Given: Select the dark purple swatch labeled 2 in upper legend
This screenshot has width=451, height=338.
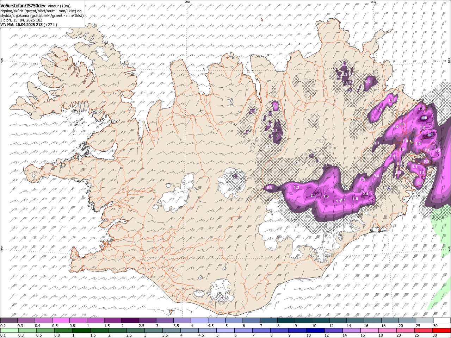Looking at the screenshot, I should pyautogui.click(x=130, y=320).
